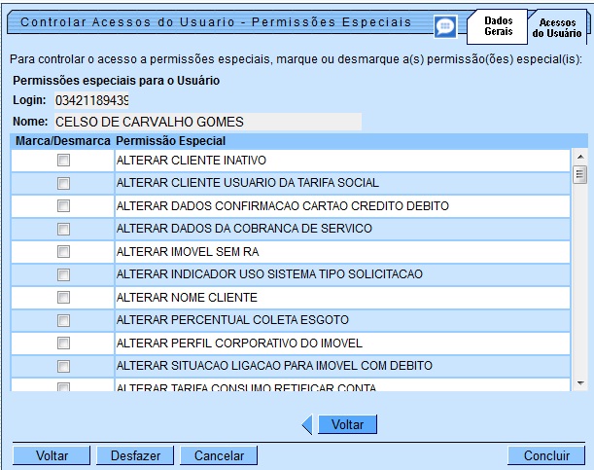Switch to the Dados Gerais tab
The image size is (594, 470).
[498, 26]
